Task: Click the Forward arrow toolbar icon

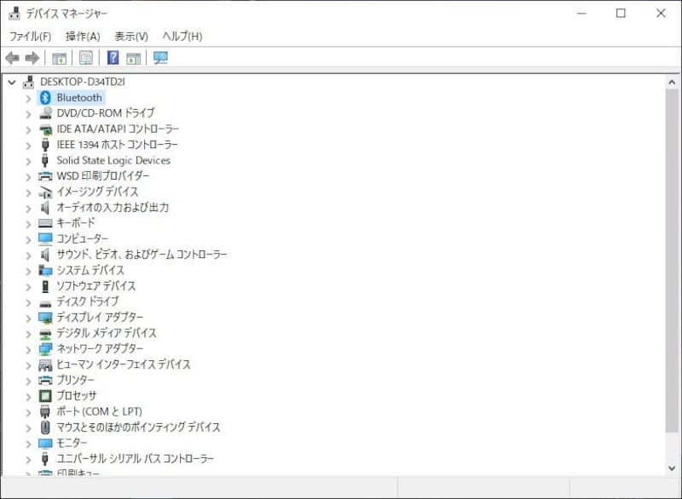Action: (x=32, y=58)
